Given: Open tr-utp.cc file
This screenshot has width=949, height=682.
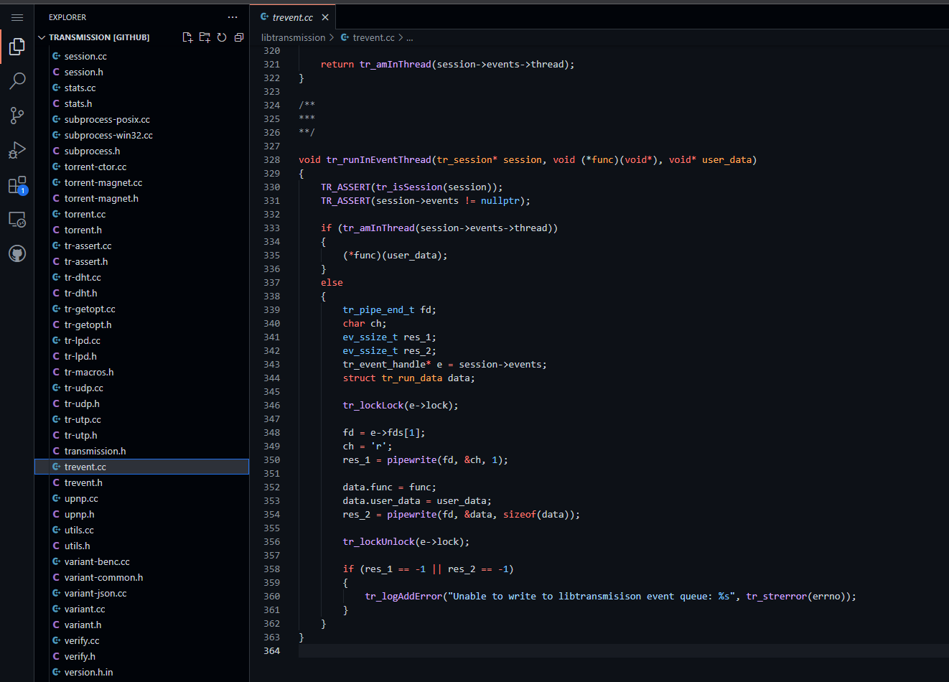Looking at the screenshot, I should pos(142,419).
